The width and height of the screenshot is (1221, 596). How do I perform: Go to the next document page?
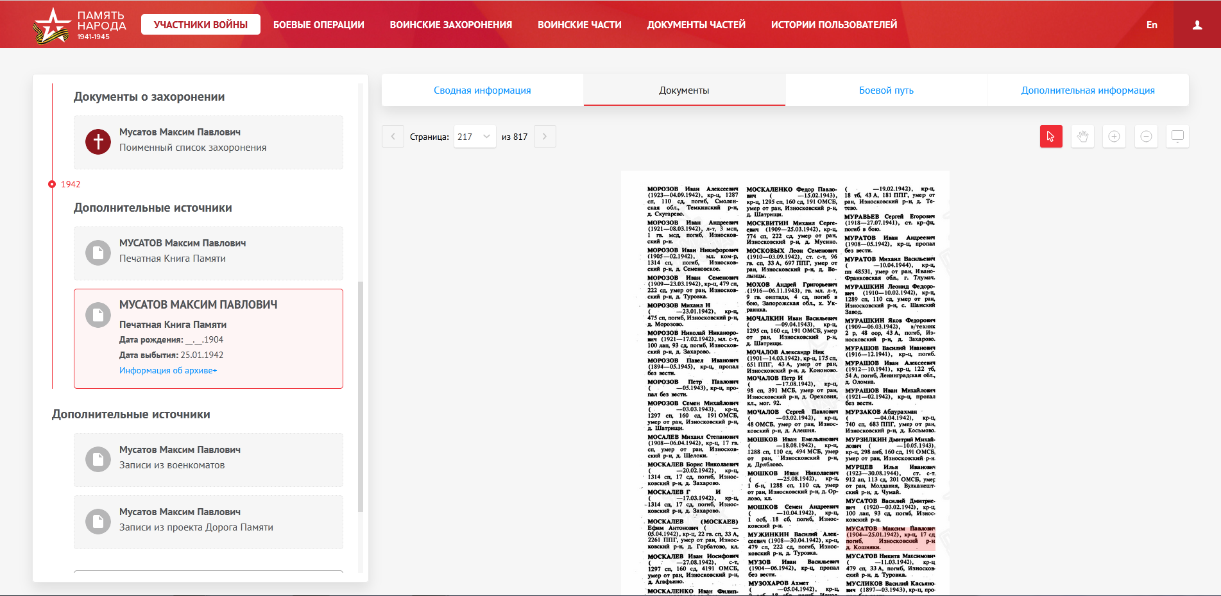545,137
